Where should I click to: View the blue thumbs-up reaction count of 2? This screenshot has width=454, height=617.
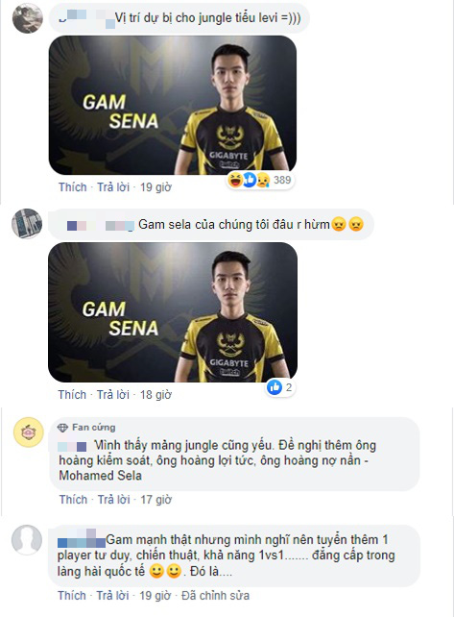[x=279, y=387]
